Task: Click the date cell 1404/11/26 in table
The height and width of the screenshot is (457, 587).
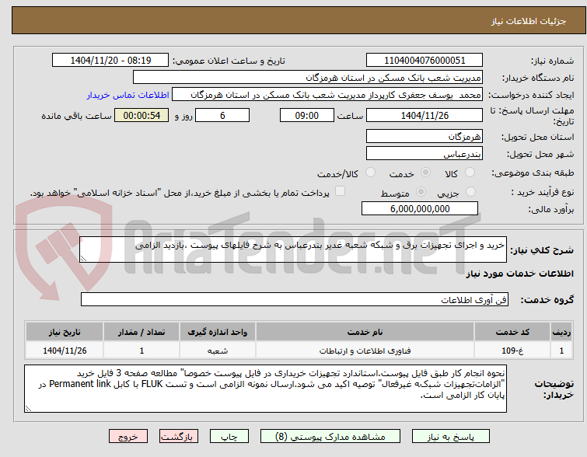Action: [65, 351]
